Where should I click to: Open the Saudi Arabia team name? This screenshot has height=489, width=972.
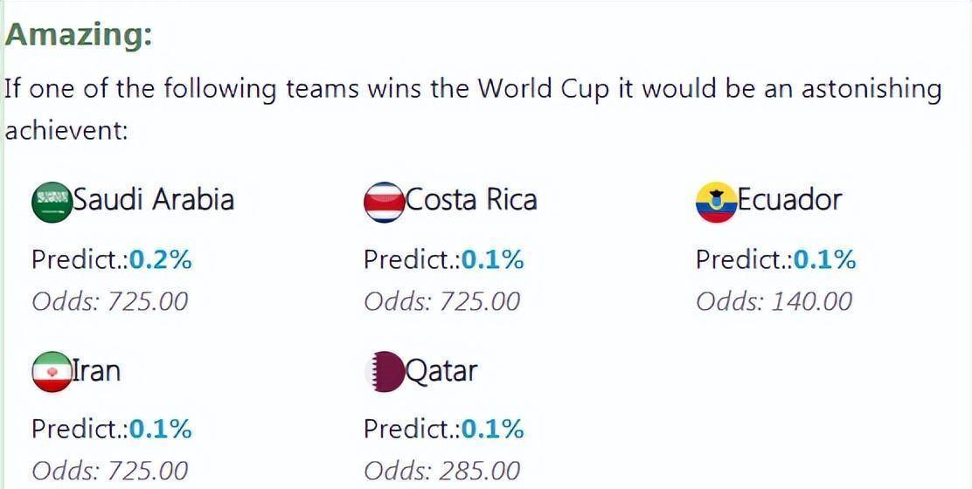154,200
